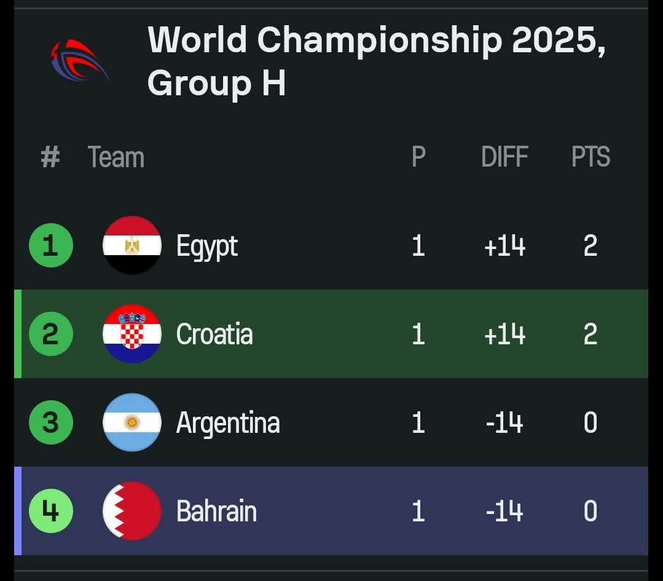The height and width of the screenshot is (581, 663).
Task: Click the Team column header
Action: click(117, 157)
